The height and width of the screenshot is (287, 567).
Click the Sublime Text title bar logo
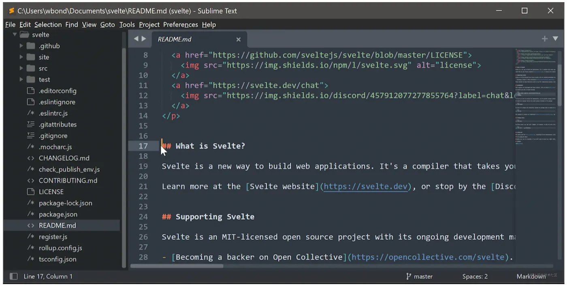(11, 11)
